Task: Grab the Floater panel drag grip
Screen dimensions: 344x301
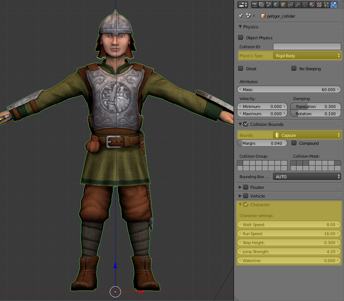Action: point(338,187)
